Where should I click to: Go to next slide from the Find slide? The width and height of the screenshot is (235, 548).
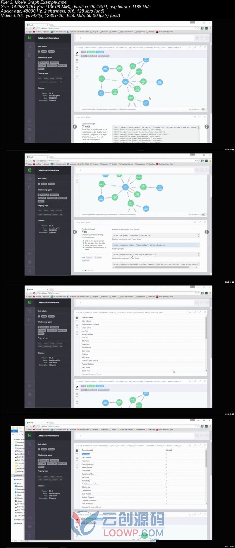point(207,232)
